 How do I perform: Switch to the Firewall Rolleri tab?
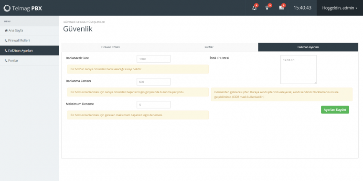pos(111,47)
